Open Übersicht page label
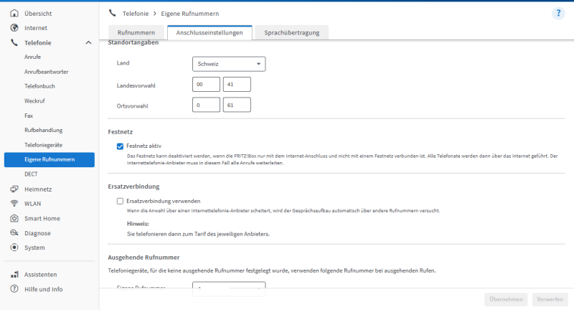The width and height of the screenshot is (574, 310). [38, 14]
